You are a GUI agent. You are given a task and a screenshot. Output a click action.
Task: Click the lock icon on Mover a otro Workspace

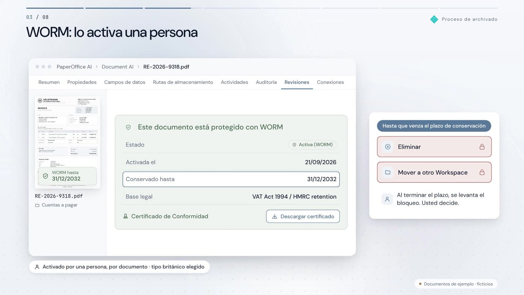482,172
